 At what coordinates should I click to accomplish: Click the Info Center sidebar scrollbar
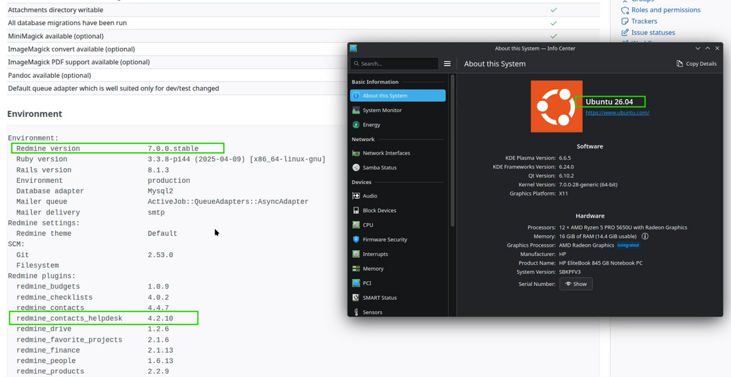(452, 151)
